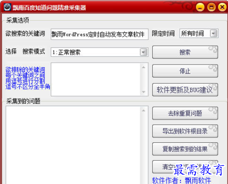Screen dimensions: 228x184
Task: Click 去除重复问题 button
Action: (x=185, y=113)
